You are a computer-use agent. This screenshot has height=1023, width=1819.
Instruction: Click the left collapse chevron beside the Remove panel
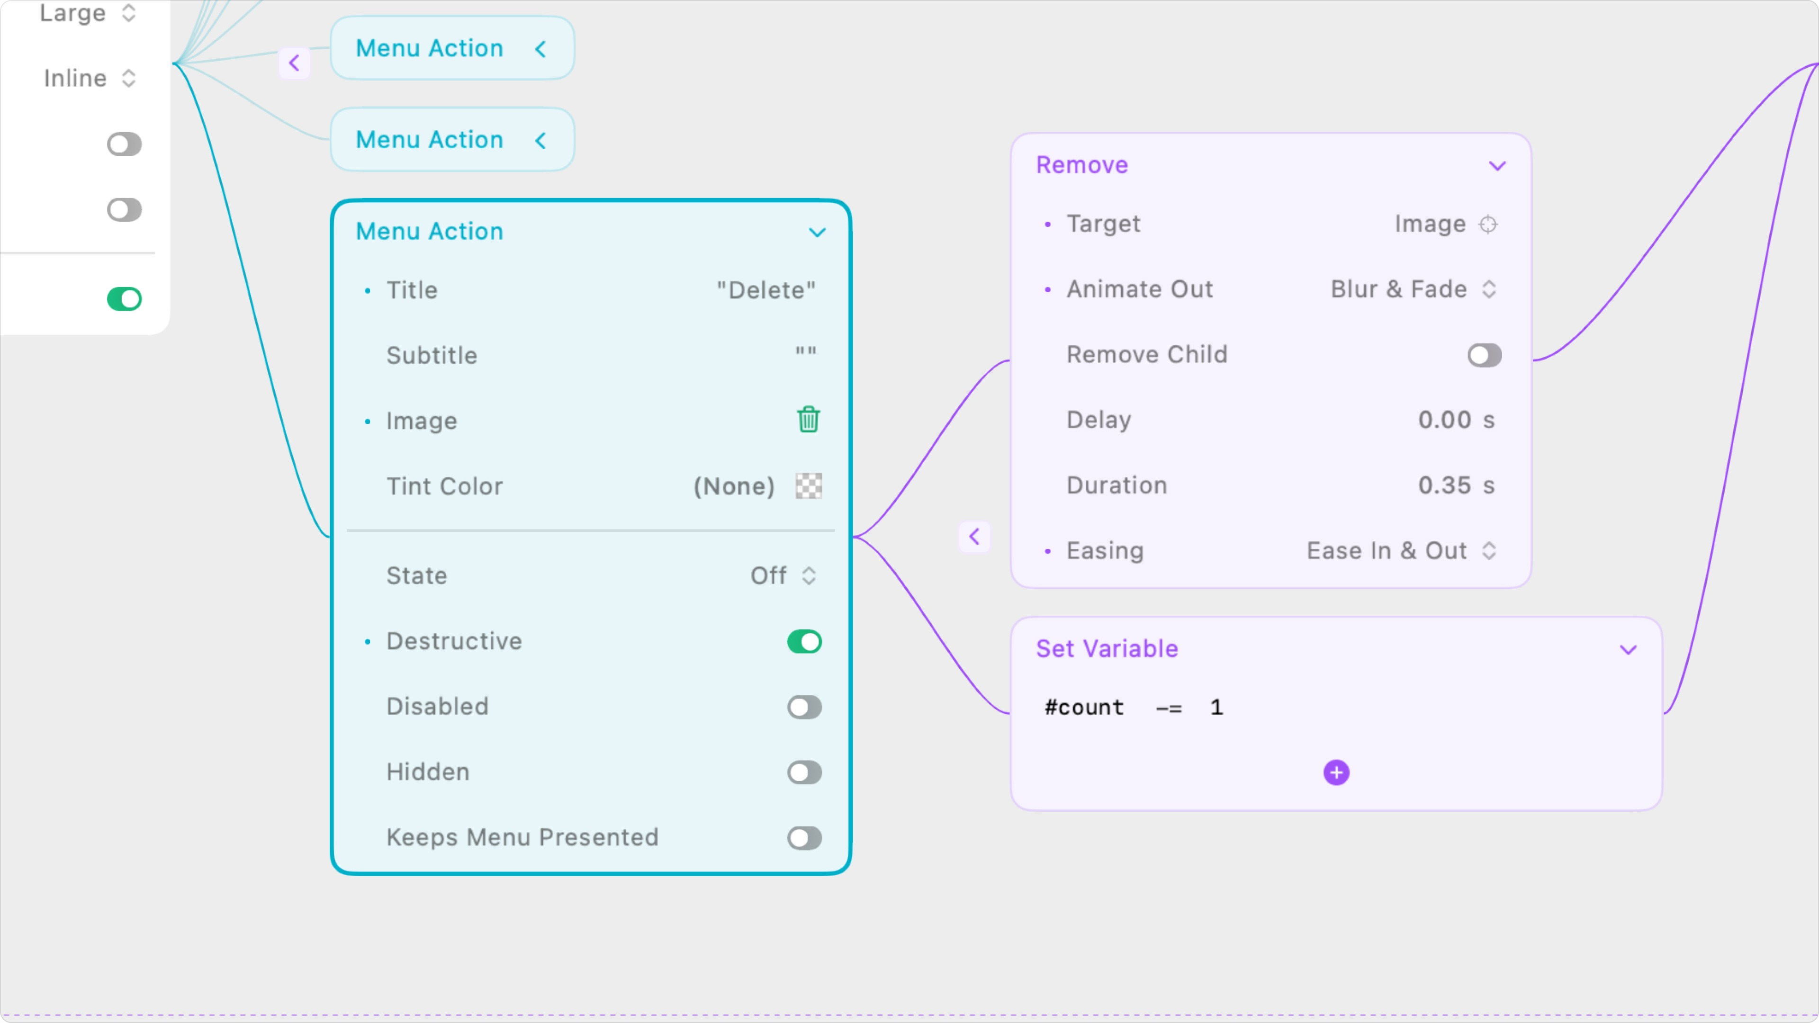pos(974,537)
